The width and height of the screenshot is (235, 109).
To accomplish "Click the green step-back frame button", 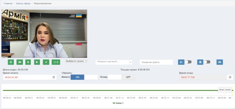I will (28, 62).
